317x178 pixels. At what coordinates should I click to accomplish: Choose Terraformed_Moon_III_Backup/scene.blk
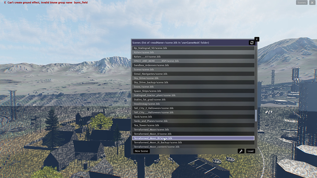(193, 143)
